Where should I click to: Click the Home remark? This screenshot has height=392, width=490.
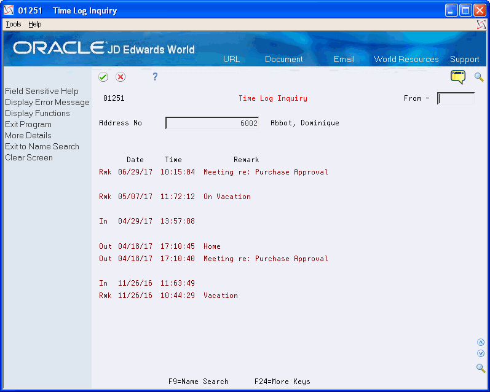(212, 246)
